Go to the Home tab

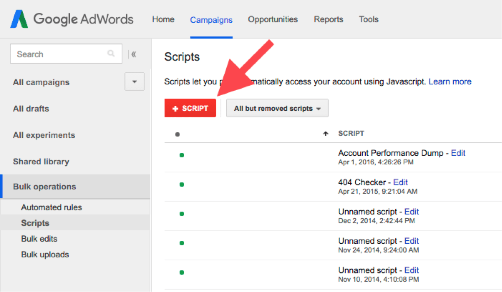(163, 19)
